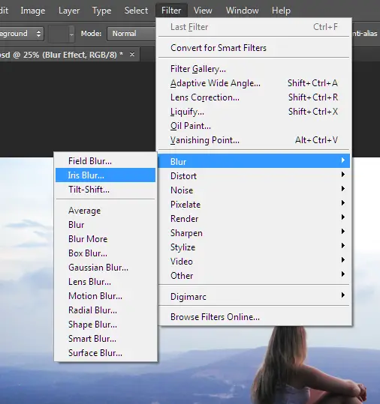Open the Foreground fill dropdown
This screenshot has height=404, width=380.
pyautogui.click(x=21, y=34)
